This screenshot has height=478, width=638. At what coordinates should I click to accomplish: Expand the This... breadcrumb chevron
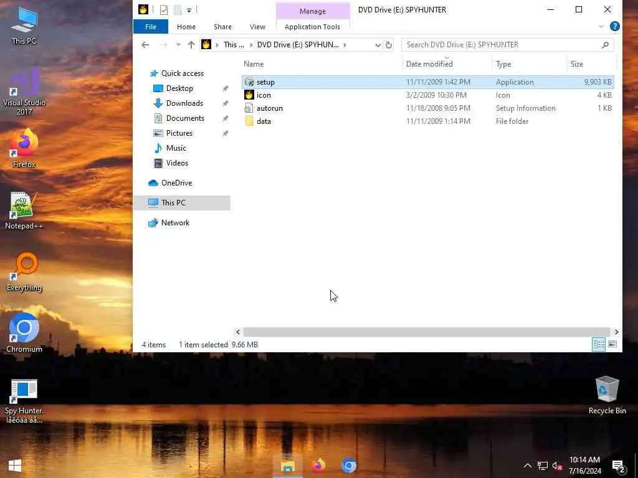251,45
